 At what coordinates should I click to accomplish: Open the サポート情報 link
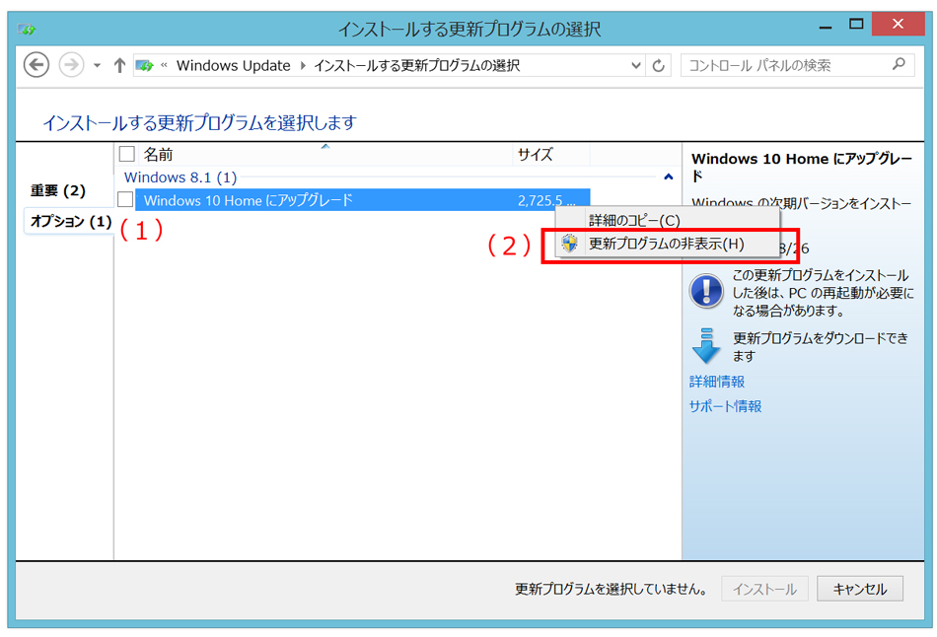[x=725, y=406]
